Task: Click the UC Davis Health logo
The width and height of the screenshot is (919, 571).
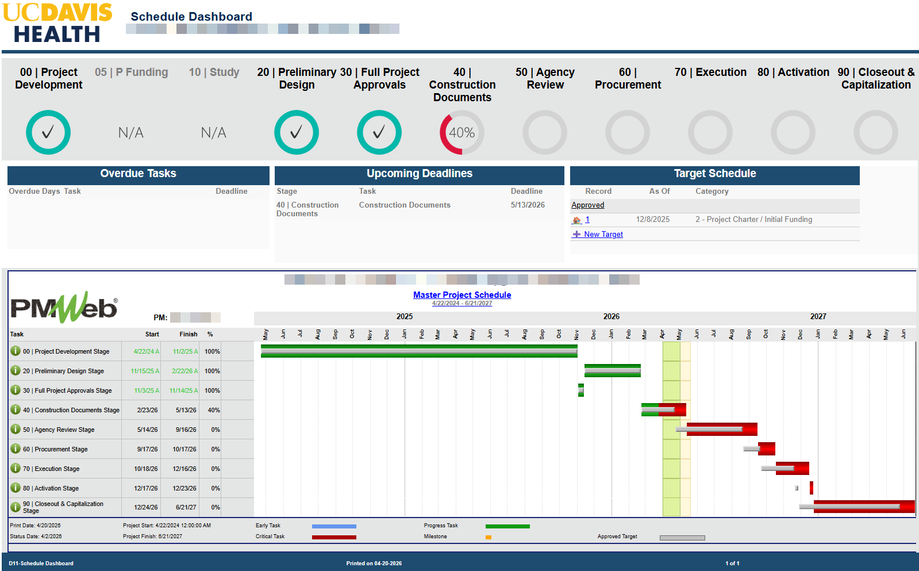Action: (57, 22)
